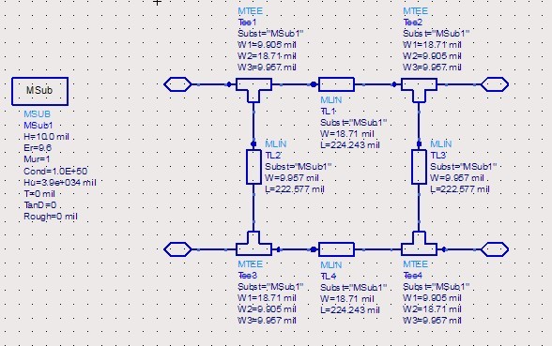Select the TL4 microstrip line symbol
Viewport: 552px width, 346px height.
(x=336, y=249)
